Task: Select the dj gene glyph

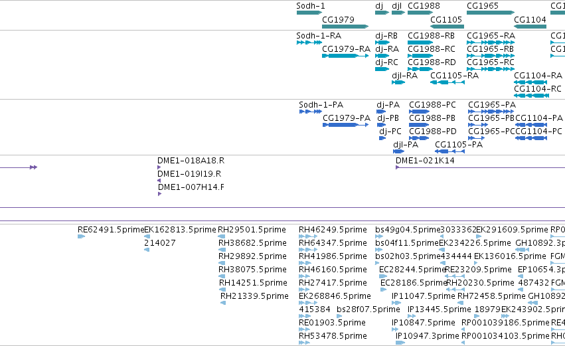Action: (382, 13)
